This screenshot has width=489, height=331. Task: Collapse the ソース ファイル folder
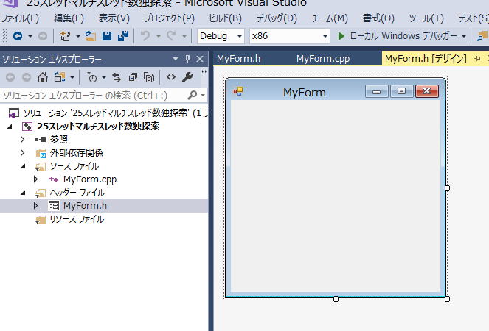[23, 166]
